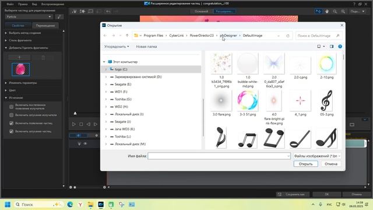Click the Открыть button
This screenshot has height=210, width=373.
click(305, 164)
